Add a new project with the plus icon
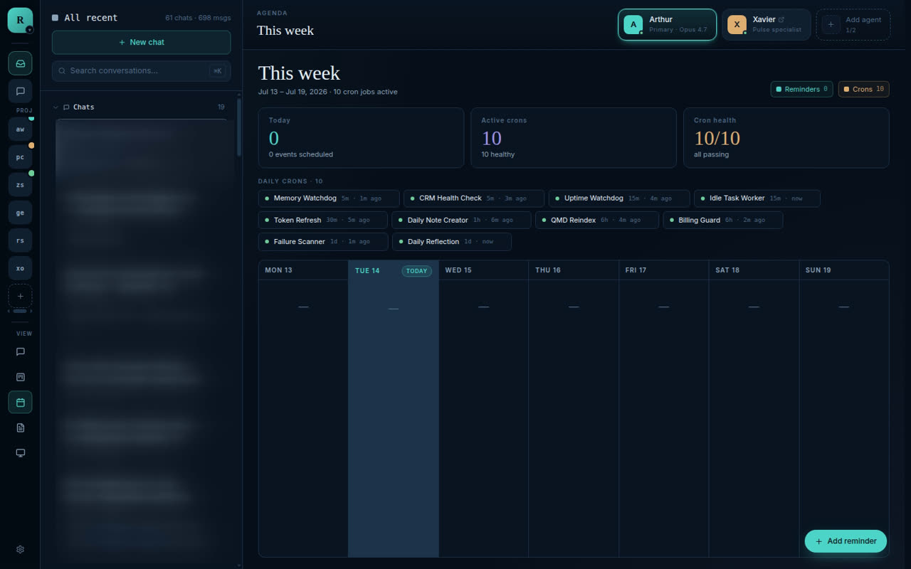The image size is (911, 569). [20, 296]
